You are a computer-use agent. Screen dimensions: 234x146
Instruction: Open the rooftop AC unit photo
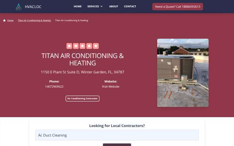[x=183, y=73]
